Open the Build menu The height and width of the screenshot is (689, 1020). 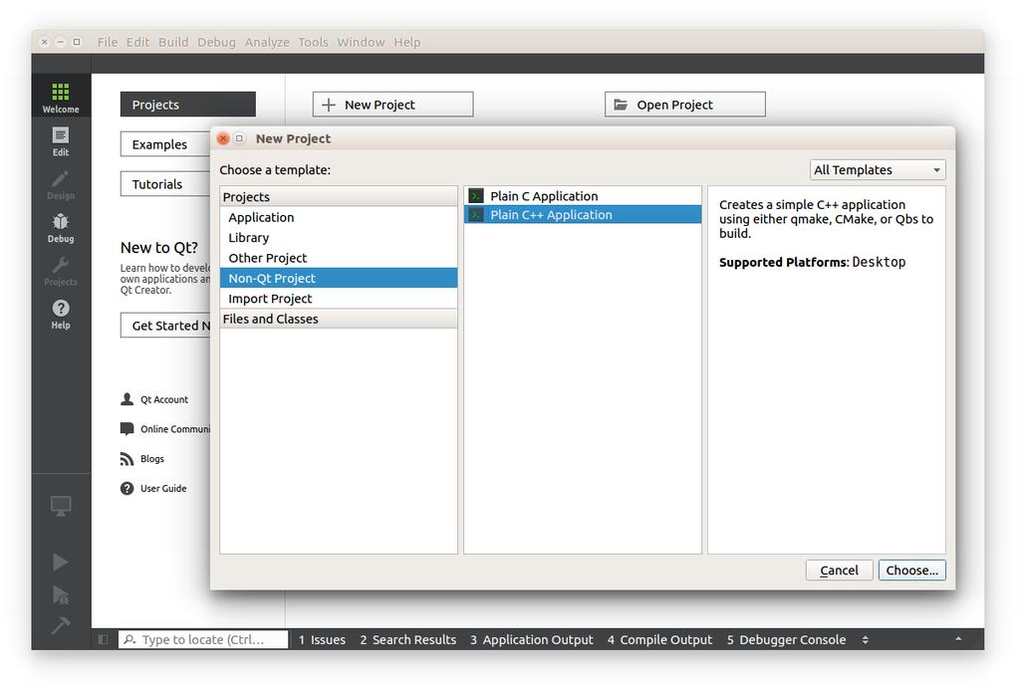click(x=173, y=42)
